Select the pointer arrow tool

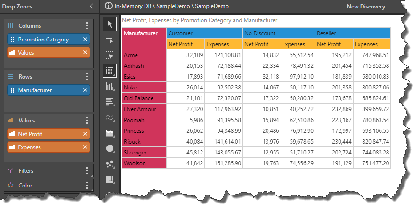pos(110,24)
